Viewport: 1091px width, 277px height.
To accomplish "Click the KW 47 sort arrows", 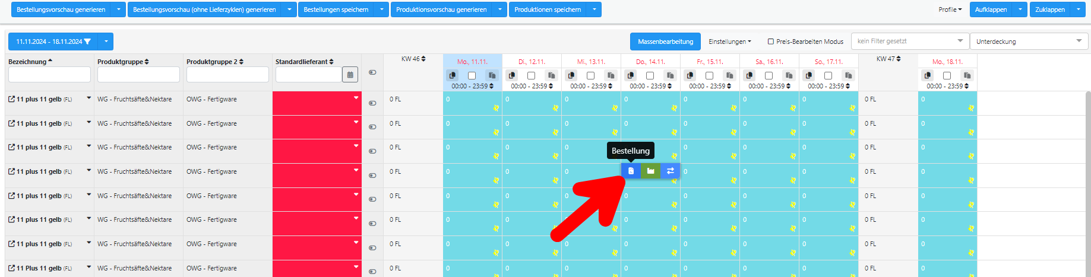I will [899, 59].
